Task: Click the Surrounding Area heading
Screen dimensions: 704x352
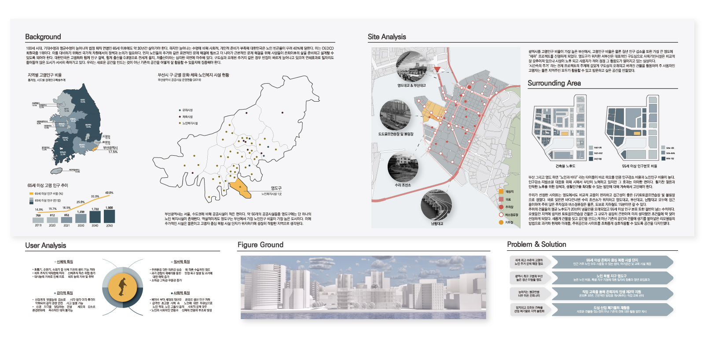Action: 554,83
